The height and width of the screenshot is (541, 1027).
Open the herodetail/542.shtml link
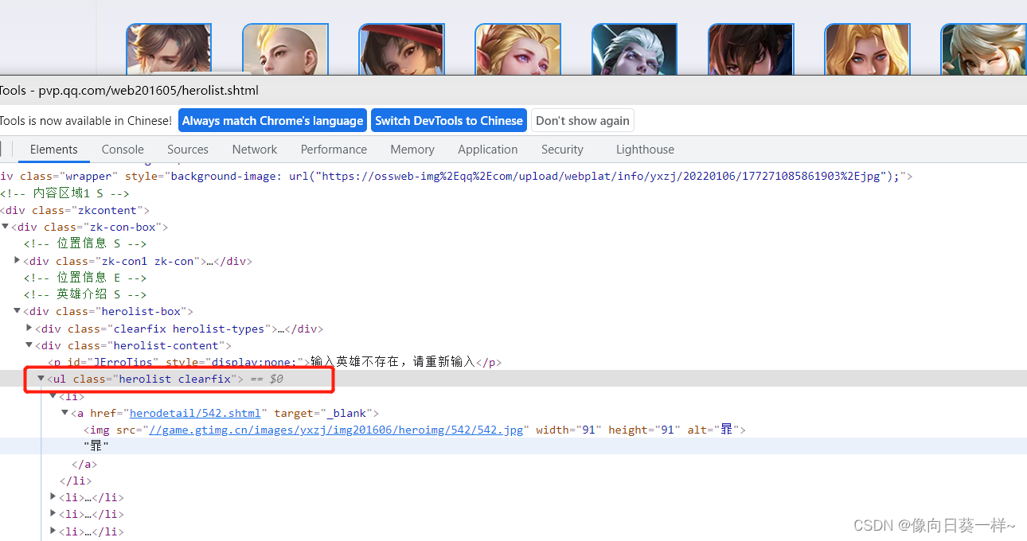195,413
